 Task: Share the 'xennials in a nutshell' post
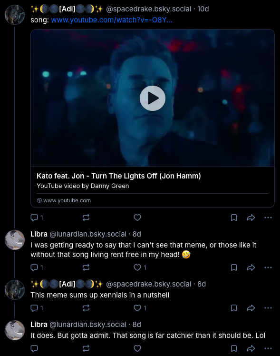point(251,308)
